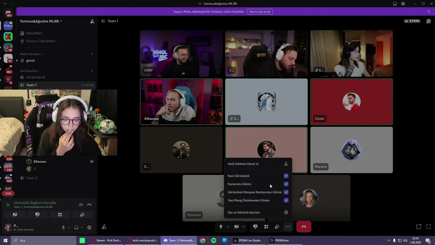Switch to PRISM Live Studio taskbar window
The width and height of the screenshot is (435, 245).
coord(247,241)
